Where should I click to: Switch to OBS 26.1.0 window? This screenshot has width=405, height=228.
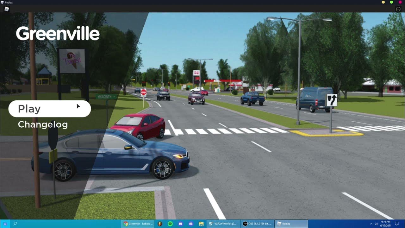(257, 224)
